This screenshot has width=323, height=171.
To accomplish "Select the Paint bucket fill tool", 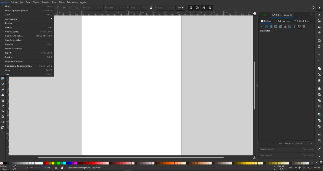I will 3,90.
